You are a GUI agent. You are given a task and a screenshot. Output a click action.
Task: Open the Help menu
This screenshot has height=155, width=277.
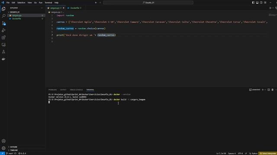pyautogui.click(x=56, y=3)
